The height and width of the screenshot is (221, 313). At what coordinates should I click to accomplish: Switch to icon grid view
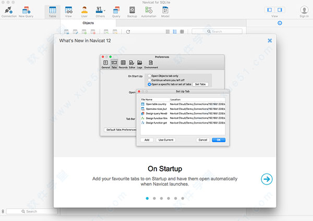(x=167, y=31)
